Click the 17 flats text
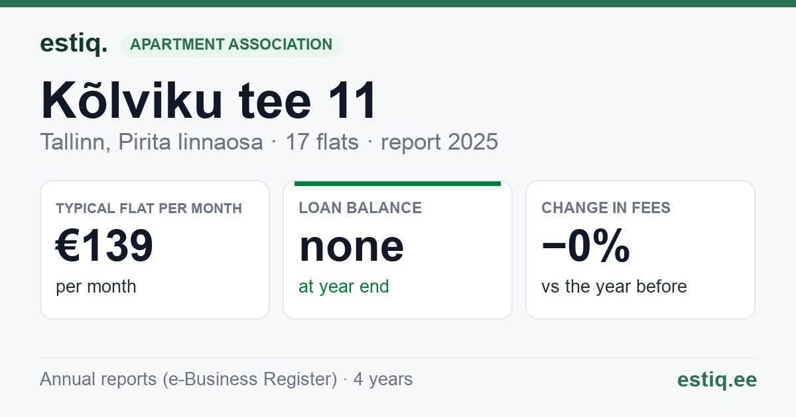Viewport: 796px width, 417px height. (322, 142)
